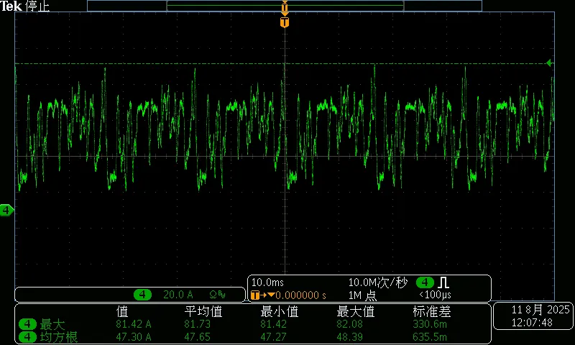The height and width of the screenshot is (345, 575).
Task: Click the channel 4 badge of 最大 measurement
Action: pyautogui.click(x=27, y=324)
